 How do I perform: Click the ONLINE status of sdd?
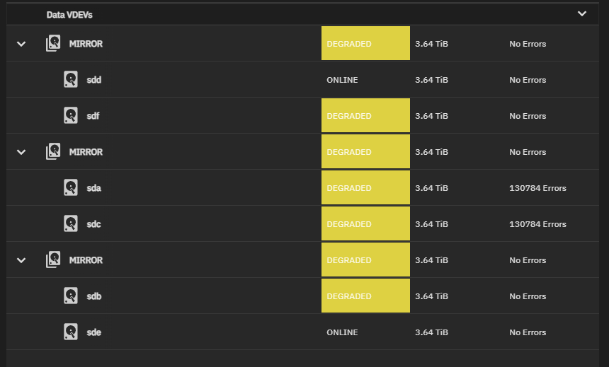click(x=342, y=80)
